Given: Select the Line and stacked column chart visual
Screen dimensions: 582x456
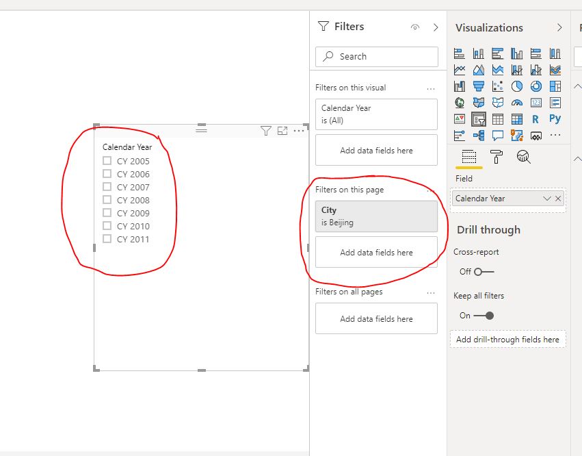Looking at the screenshot, I should [516, 70].
